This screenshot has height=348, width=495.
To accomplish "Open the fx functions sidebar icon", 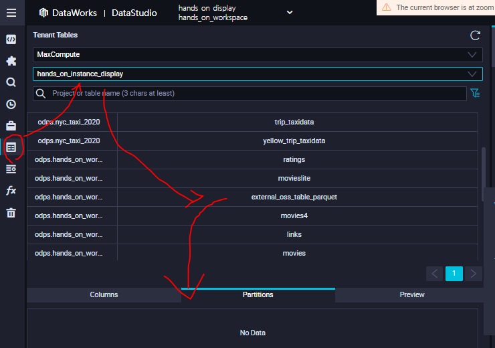I will 11,191.
